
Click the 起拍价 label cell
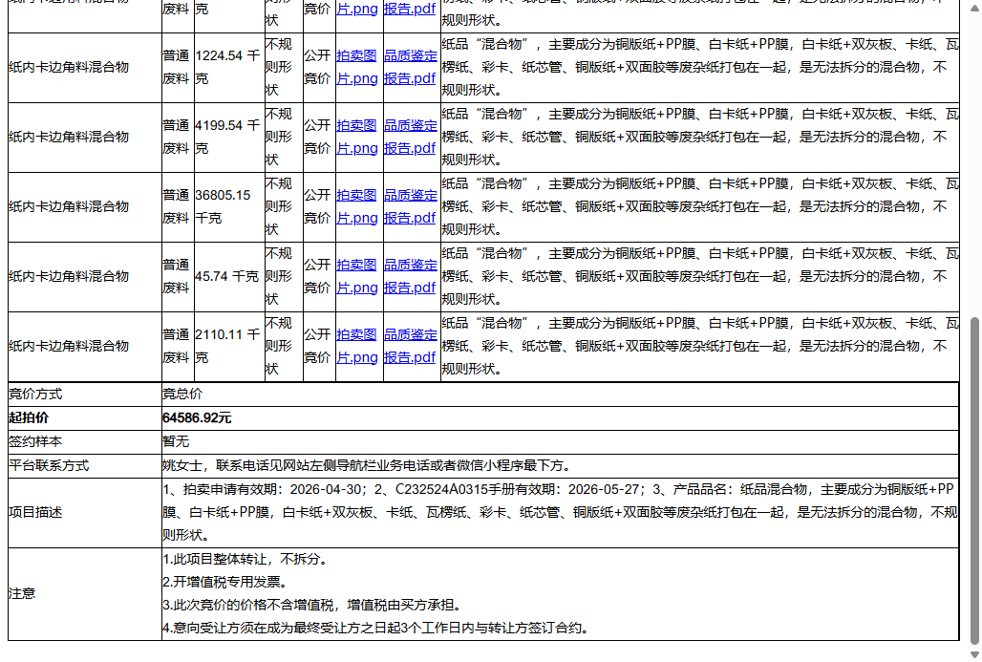pos(85,418)
